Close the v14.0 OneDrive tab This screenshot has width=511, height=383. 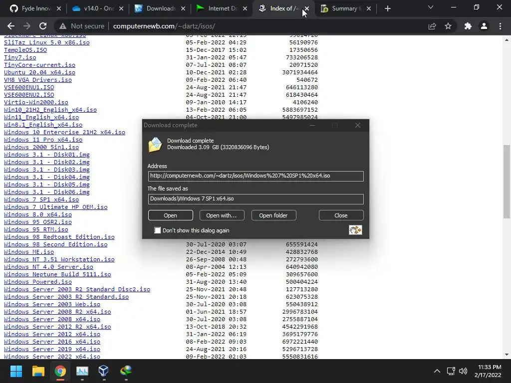point(121,8)
